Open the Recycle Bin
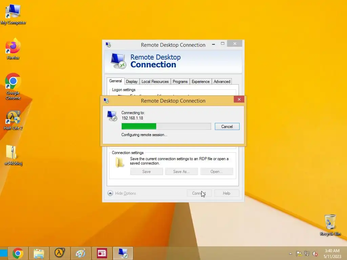 tap(330, 225)
